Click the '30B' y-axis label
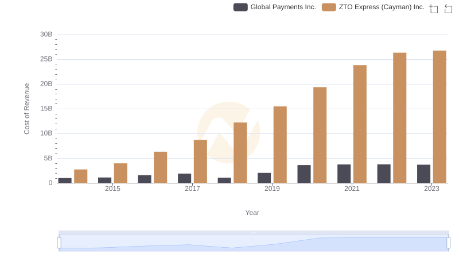The width and height of the screenshot is (459, 265). (46, 34)
